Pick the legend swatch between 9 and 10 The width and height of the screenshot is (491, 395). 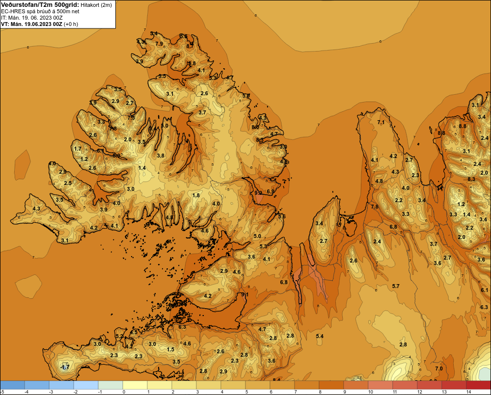point(355,385)
